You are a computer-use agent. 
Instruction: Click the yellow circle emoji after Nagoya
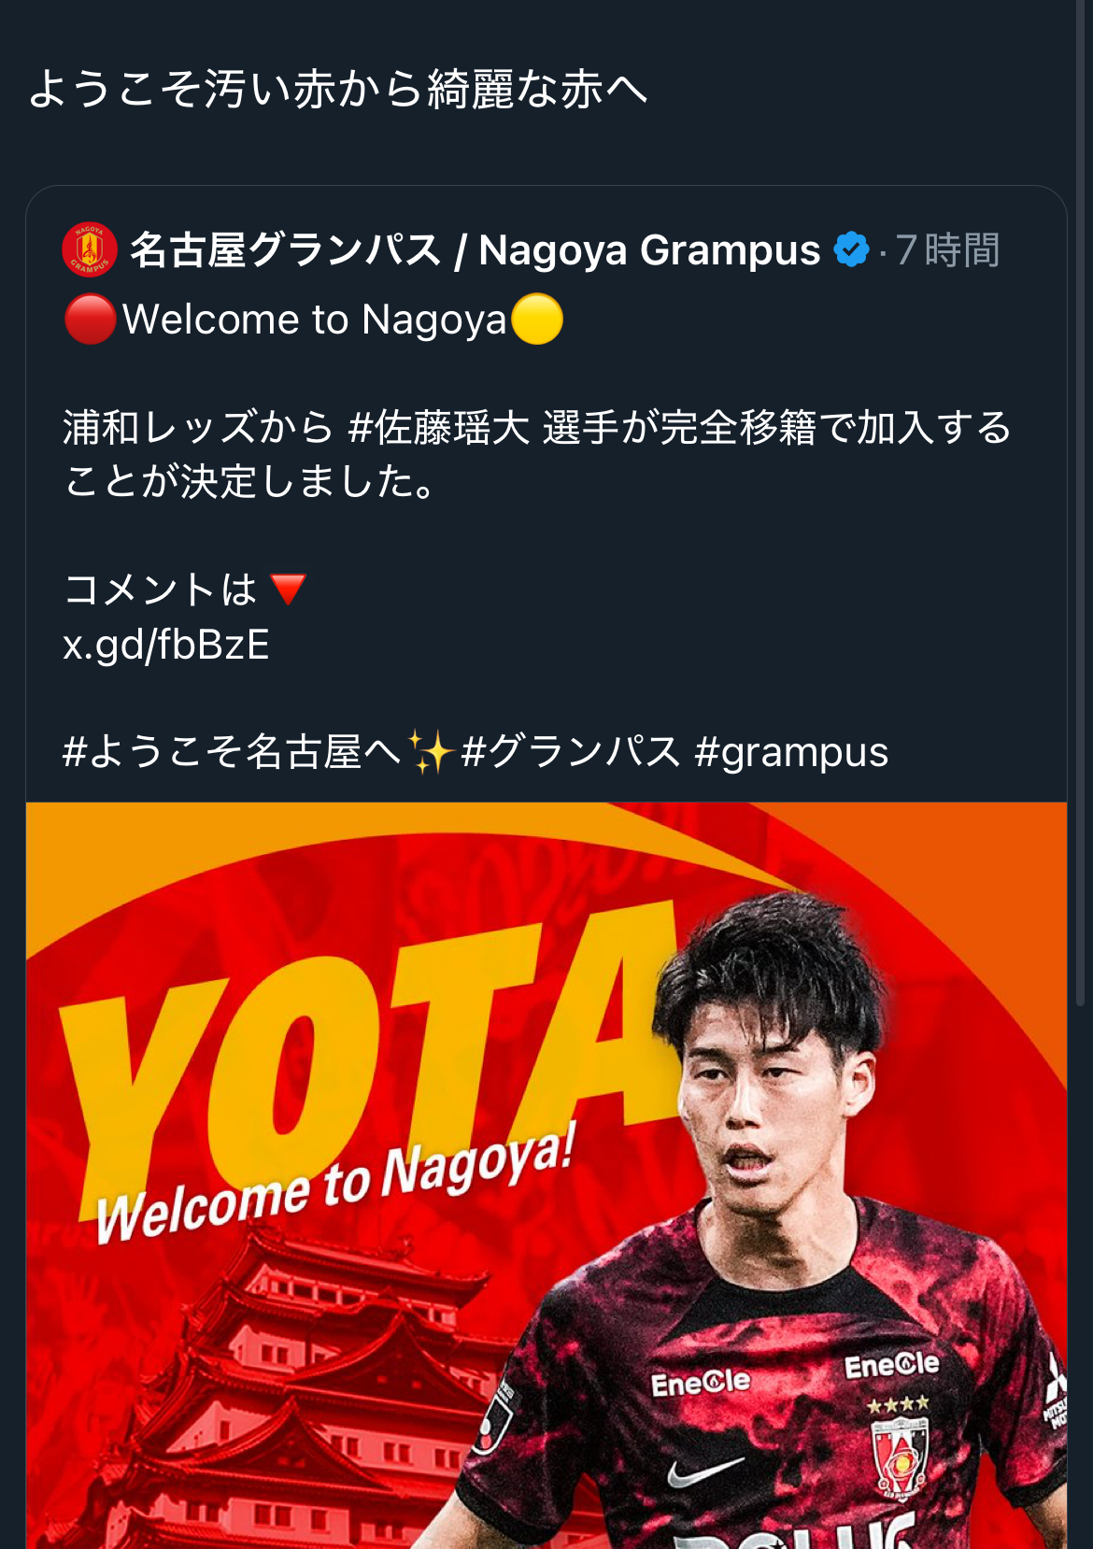pos(537,319)
